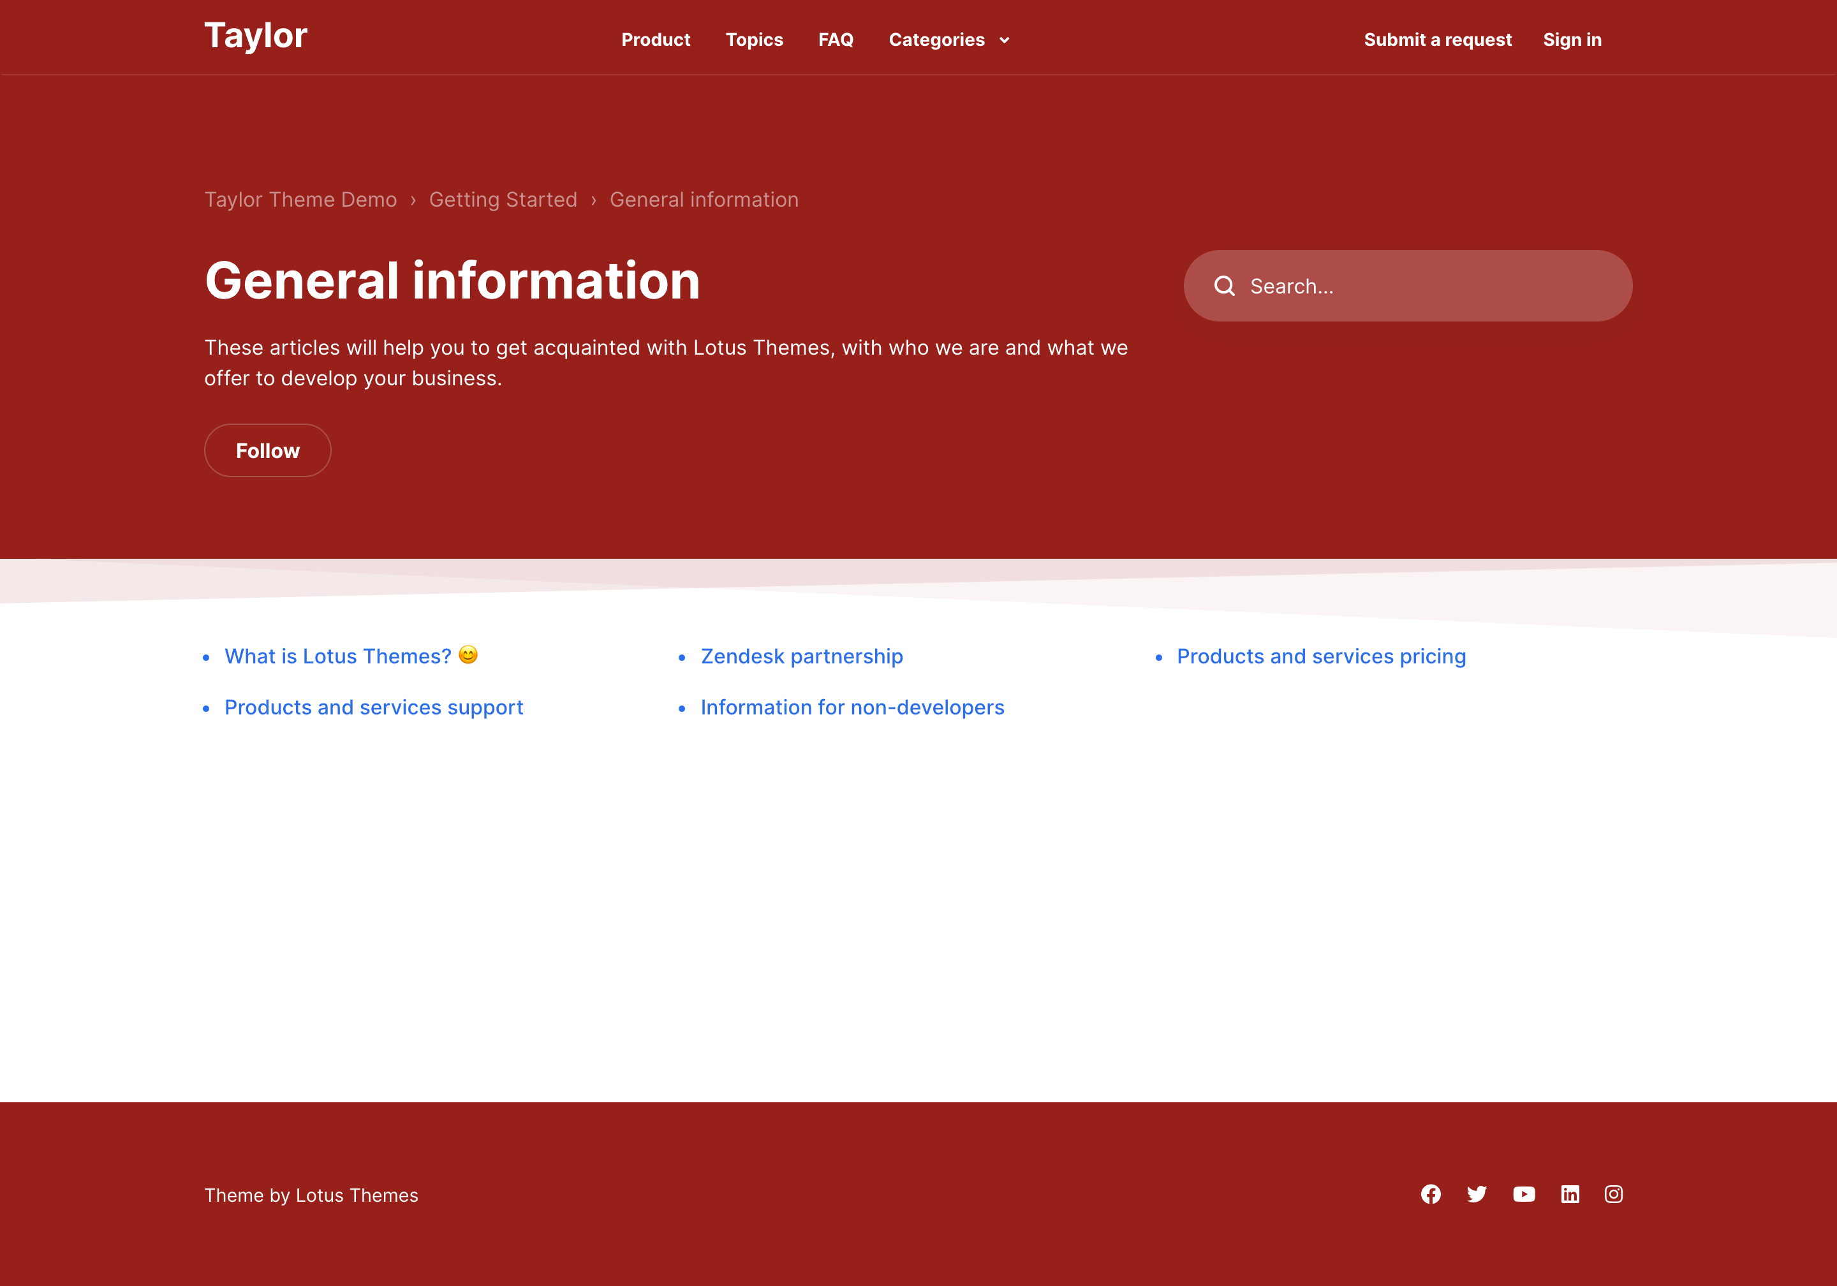Click the Categories chevron arrow
1837x1286 pixels.
point(1004,41)
